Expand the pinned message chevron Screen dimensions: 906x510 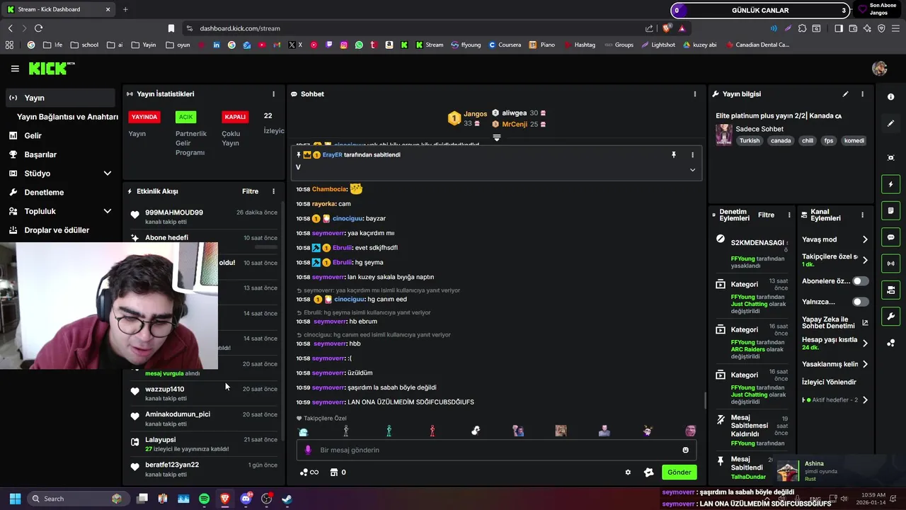pyautogui.click(x=692, y=170)
